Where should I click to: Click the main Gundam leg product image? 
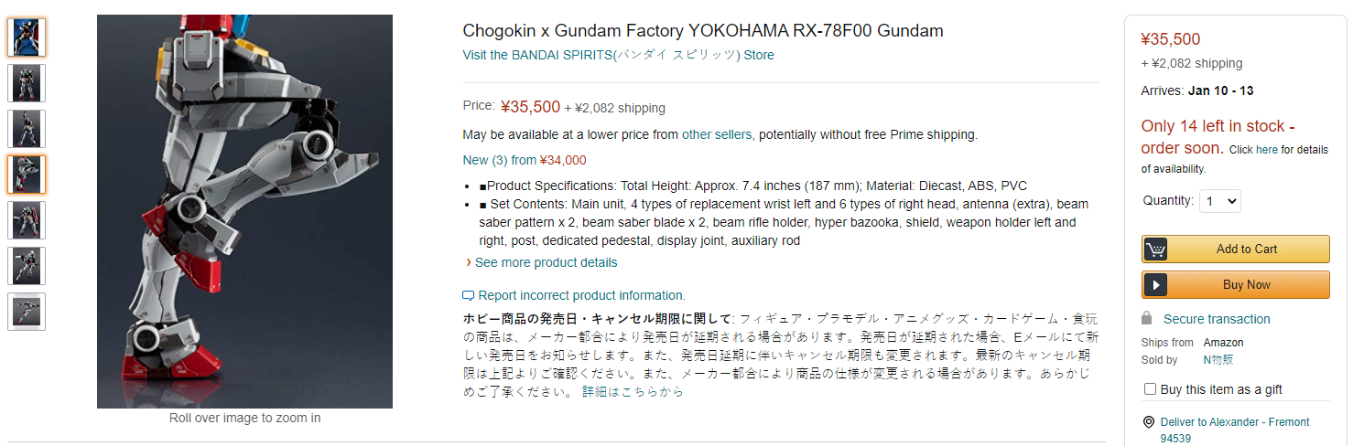click(244, 211)
